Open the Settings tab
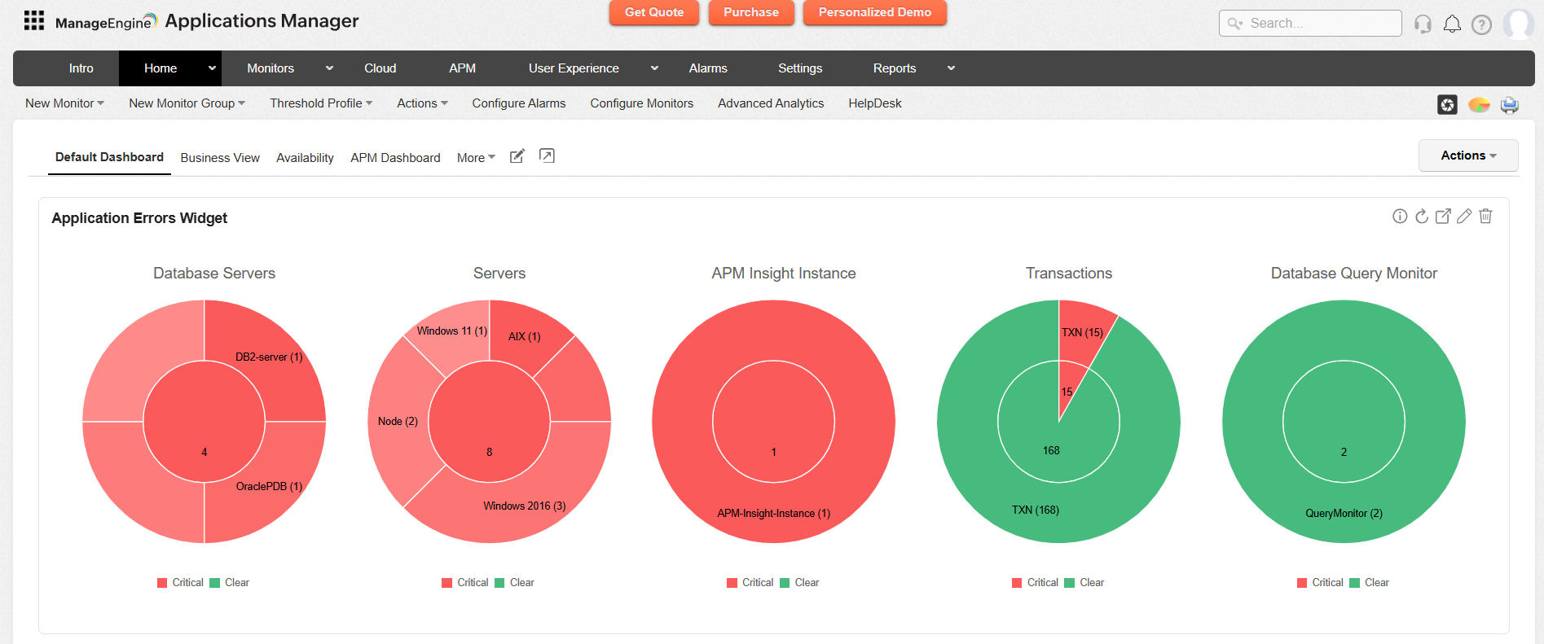 pos(800,68)
